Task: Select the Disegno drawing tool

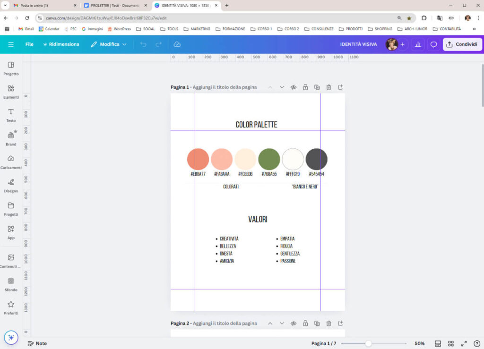Action: point(11,186)
